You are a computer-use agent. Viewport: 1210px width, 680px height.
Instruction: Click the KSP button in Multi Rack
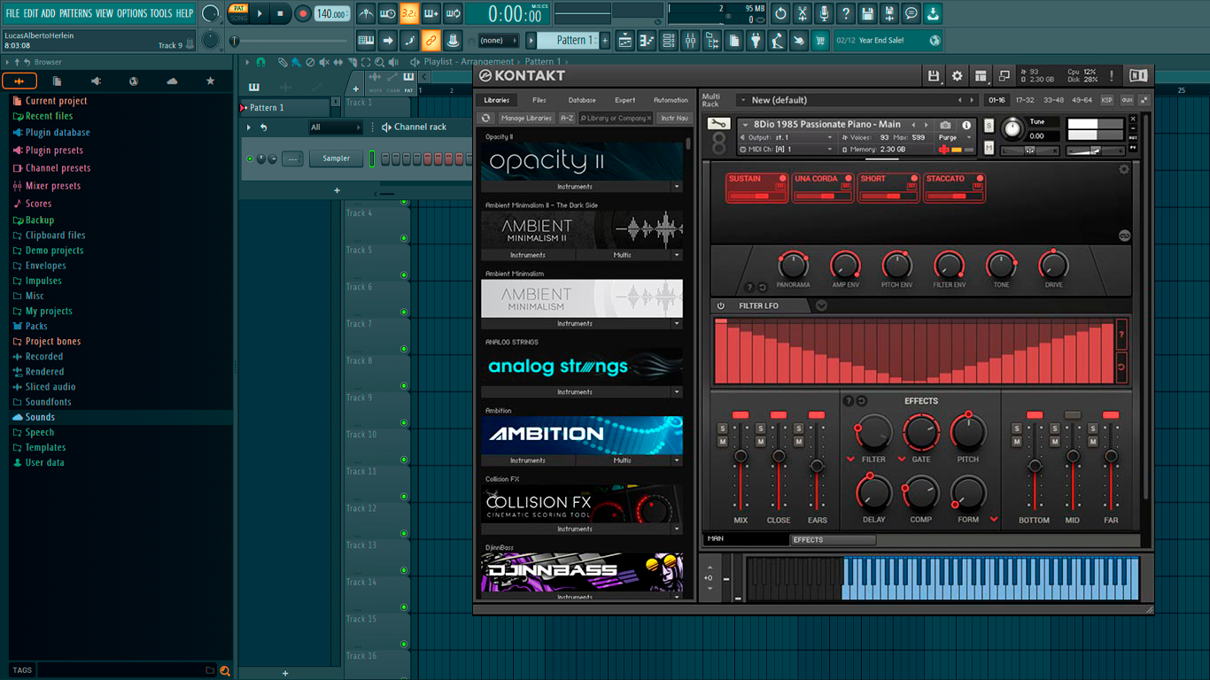[x=1107, y=100]
